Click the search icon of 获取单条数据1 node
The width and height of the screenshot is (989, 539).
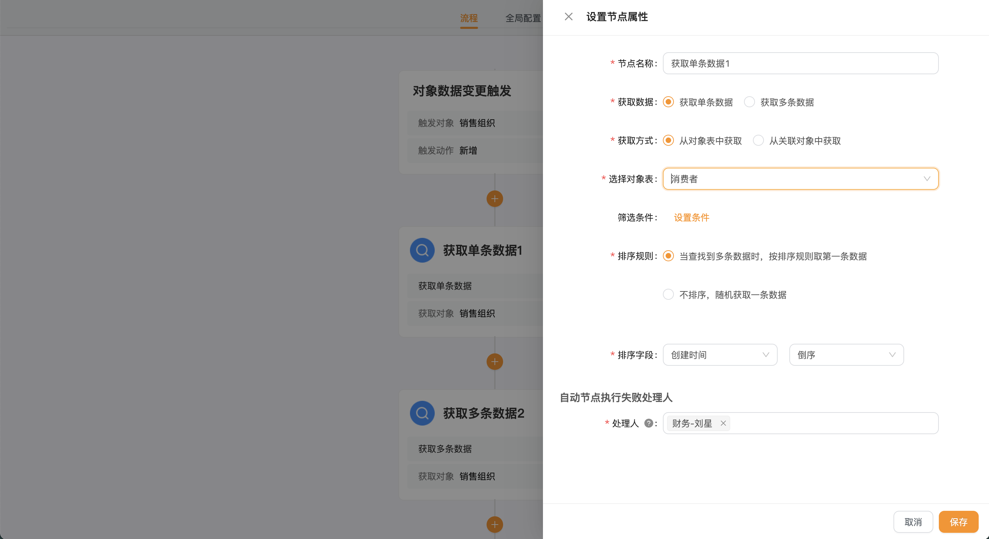click(x=422, y=250)
